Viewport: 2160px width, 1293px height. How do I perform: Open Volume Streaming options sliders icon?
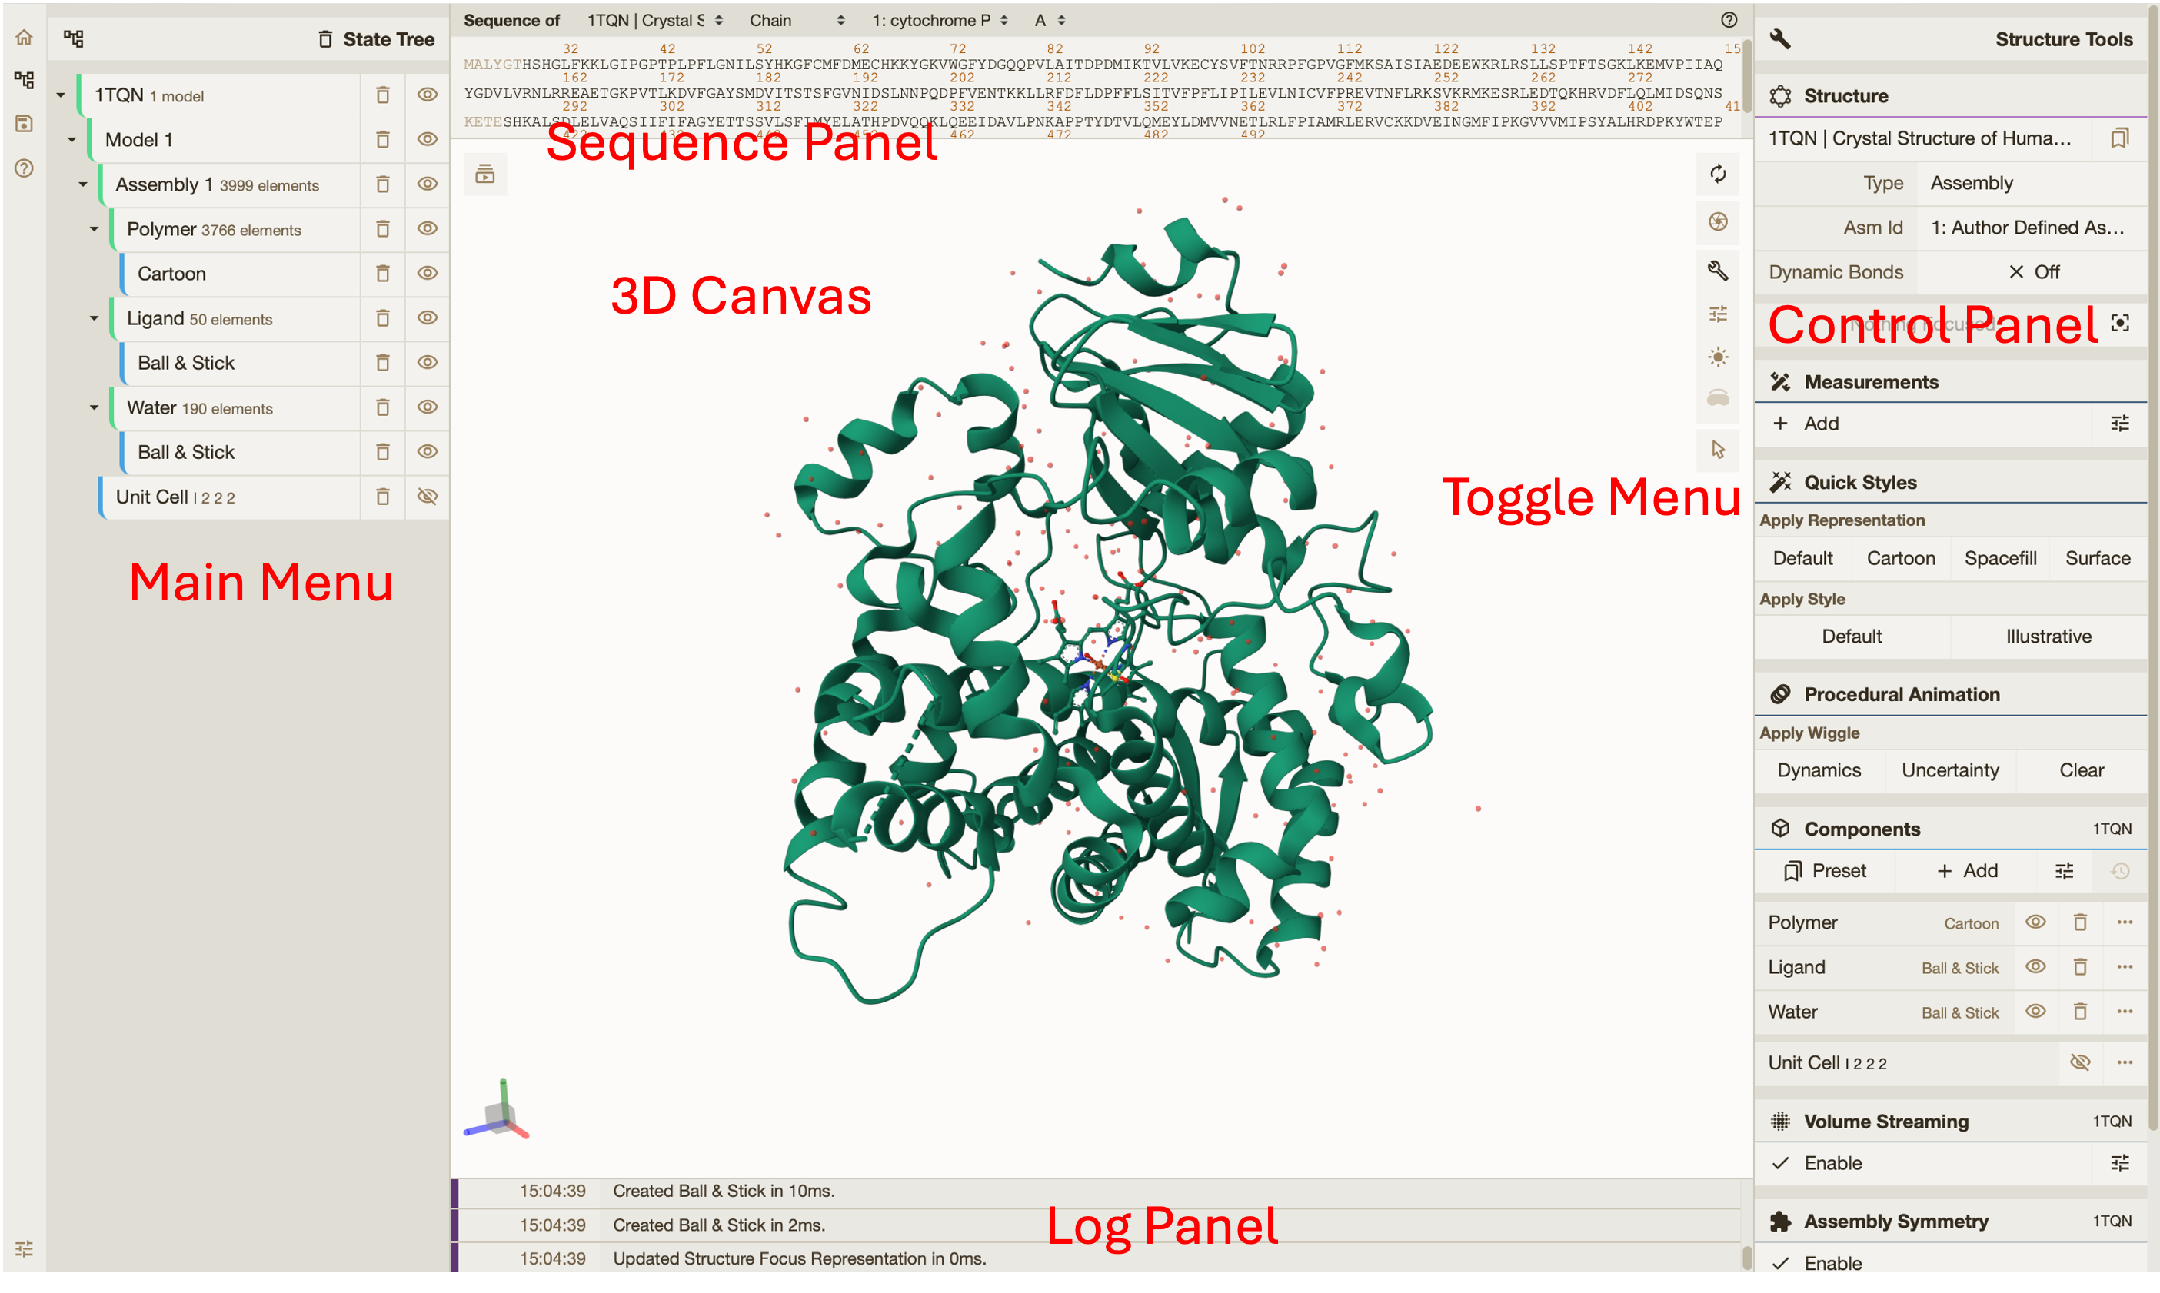click(x=2119, y=1163)
